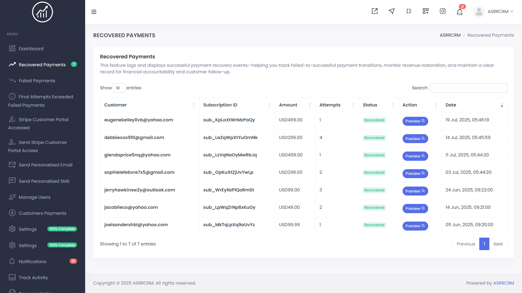
Task: Click the Powered by ASRRCRM footer link
Action: (504, 283)
